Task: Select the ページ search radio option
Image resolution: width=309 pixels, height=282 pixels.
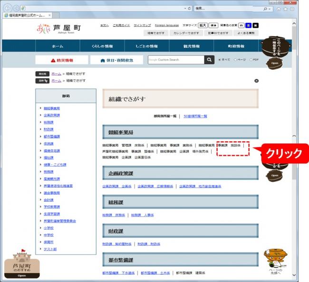Action: tap(235, 60)
